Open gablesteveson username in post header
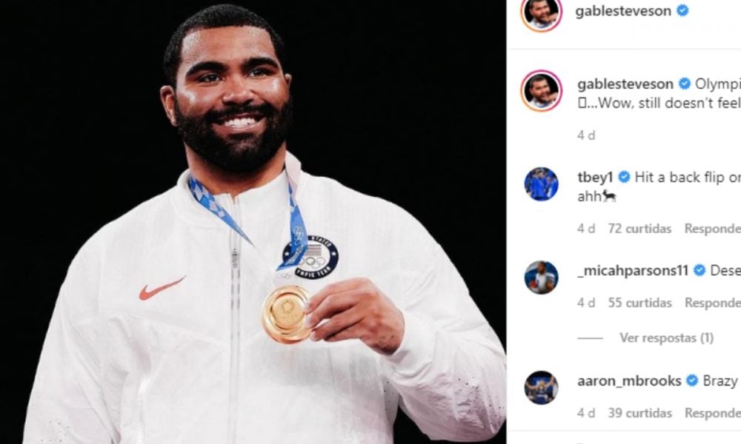Viewport: 741px width, 444px height. [623, 11]
